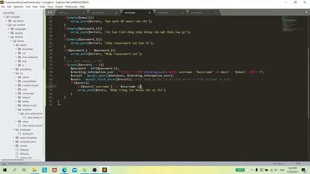Expand the gutenberg folder
The height and width of the screenshot is (174, 310).
point(14,69)
